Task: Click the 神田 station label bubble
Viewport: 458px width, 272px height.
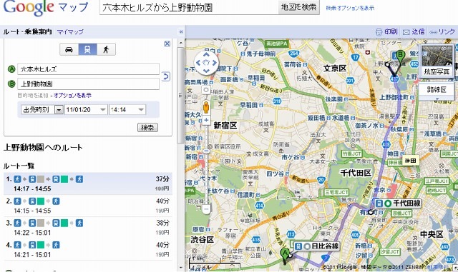Action: click(411, 161)
